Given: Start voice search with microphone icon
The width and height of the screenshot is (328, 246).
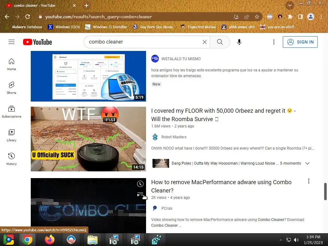Looking at the screenshot, I should point(239,42).
